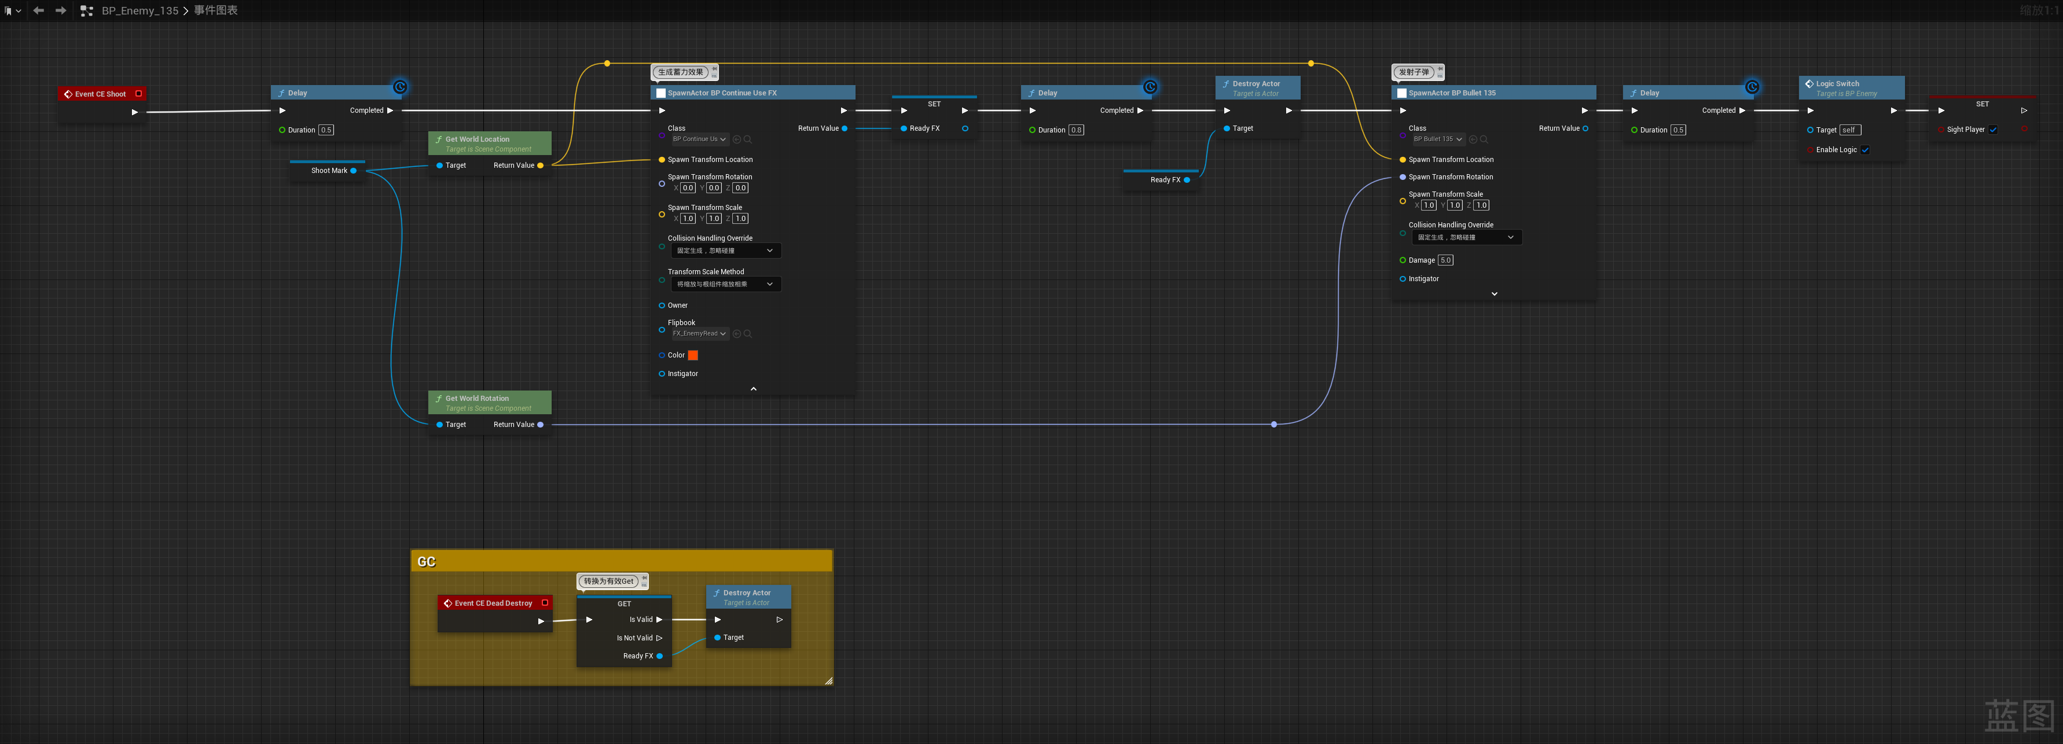This screenshot has width=2063, height=744.
Task: Click the blueprint graph breadcrumb icon
Action: click(86, 10)
